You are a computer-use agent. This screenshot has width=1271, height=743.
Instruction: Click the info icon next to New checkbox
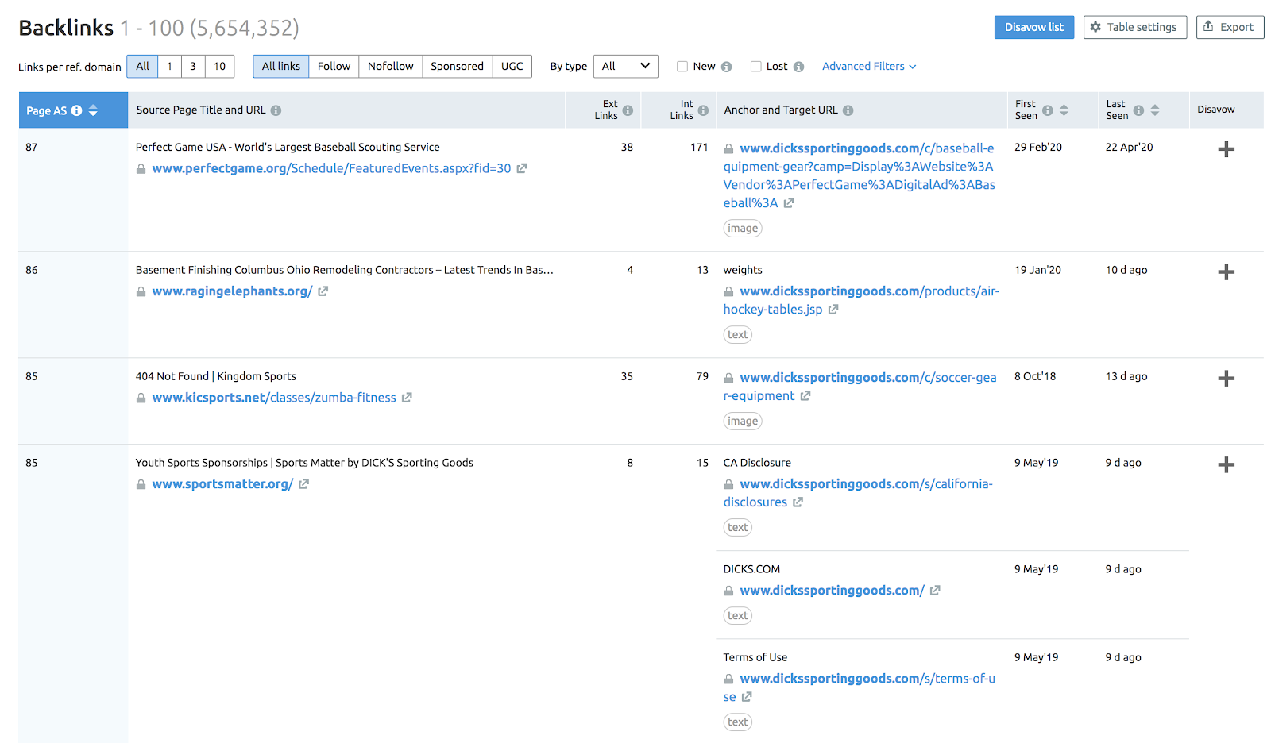click(x=726, y=67)
